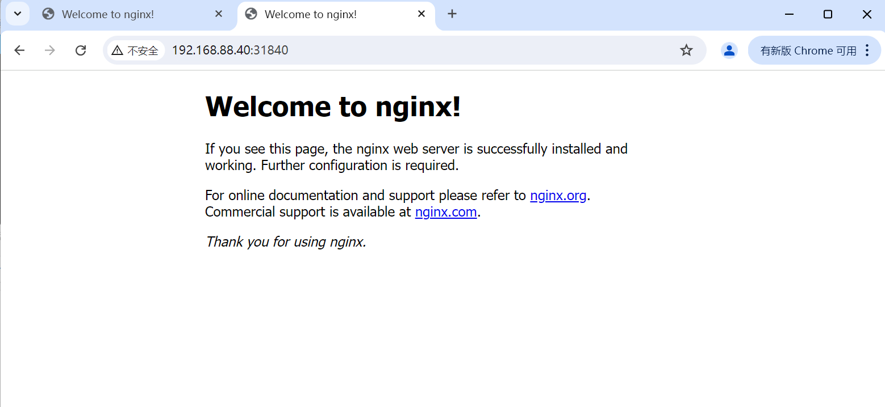Screen dimensions: 885x407
Task: Bookmark this page with the star icon
Action: 686,50
